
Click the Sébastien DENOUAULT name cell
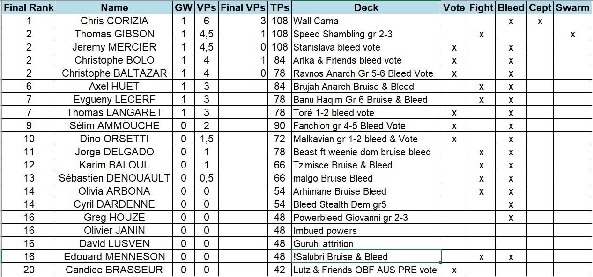(114, 178)
